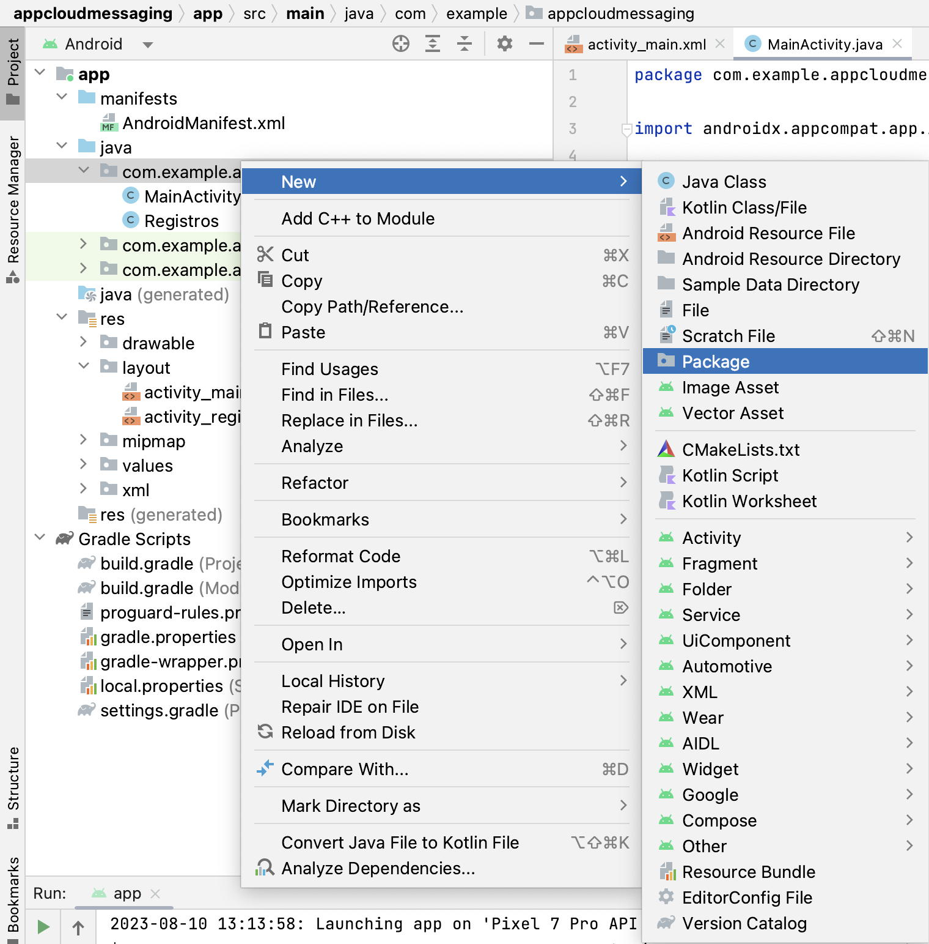Click Reformat Code entry
The height and width of the screenshot is (944, 929).
pos(441,556)
